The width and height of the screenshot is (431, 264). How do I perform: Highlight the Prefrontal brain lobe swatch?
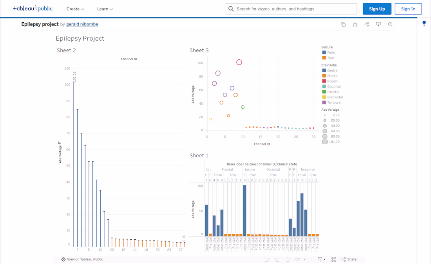click(x=324, y=97)
